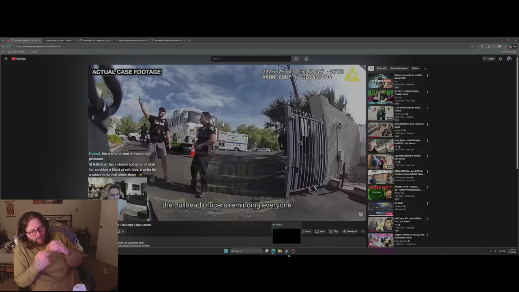519x292 pixels.
Task: Reload the page with the refresh icon
Action: tap(8, 46)
